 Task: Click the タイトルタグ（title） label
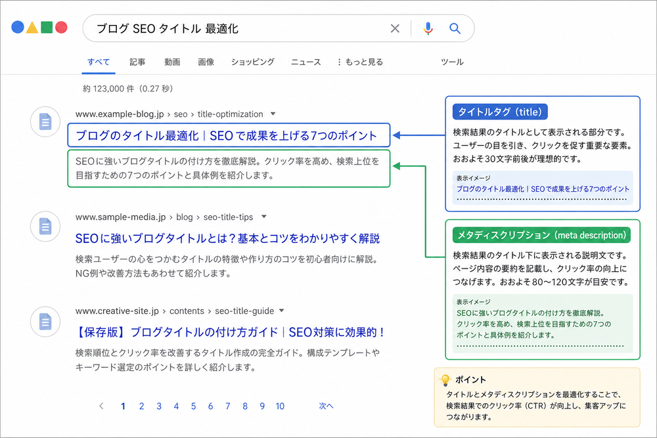coord(500,112)
